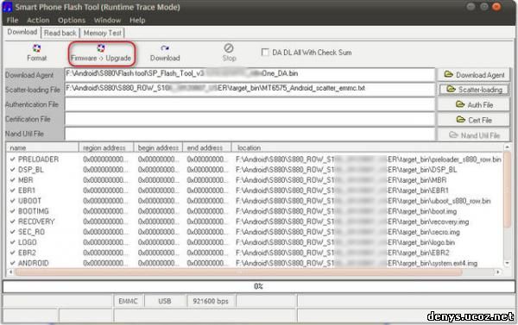This screenshot has width=518, height=325.
Task: Click the Download Agent browse button
Action: (x=473, y=75)
